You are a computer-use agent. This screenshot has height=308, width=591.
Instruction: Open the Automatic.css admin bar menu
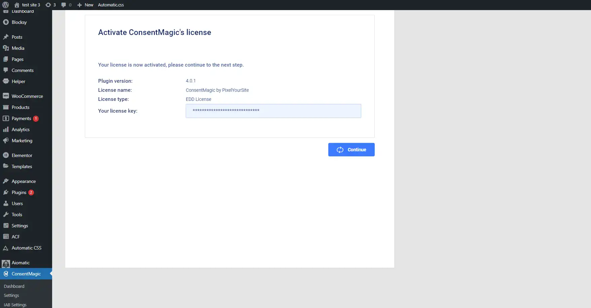click(x=111, y=5)
